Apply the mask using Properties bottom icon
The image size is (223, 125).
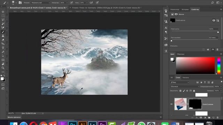click(208, 49)
